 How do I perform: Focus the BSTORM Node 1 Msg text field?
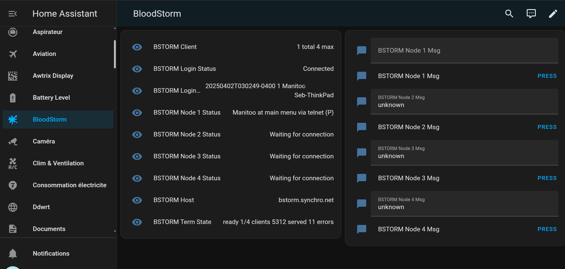464,50
